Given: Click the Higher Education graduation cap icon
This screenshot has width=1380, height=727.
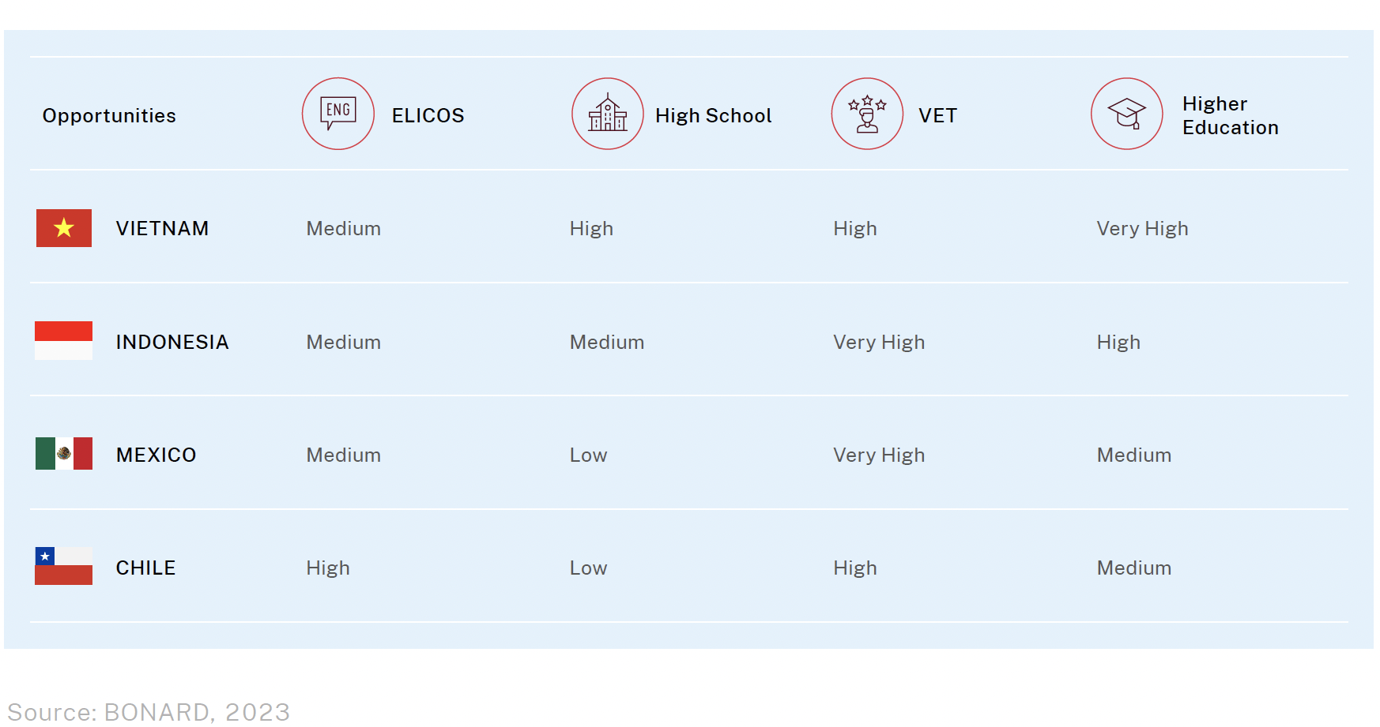Looking at the screenshot, I should [x=1127, y=114].
